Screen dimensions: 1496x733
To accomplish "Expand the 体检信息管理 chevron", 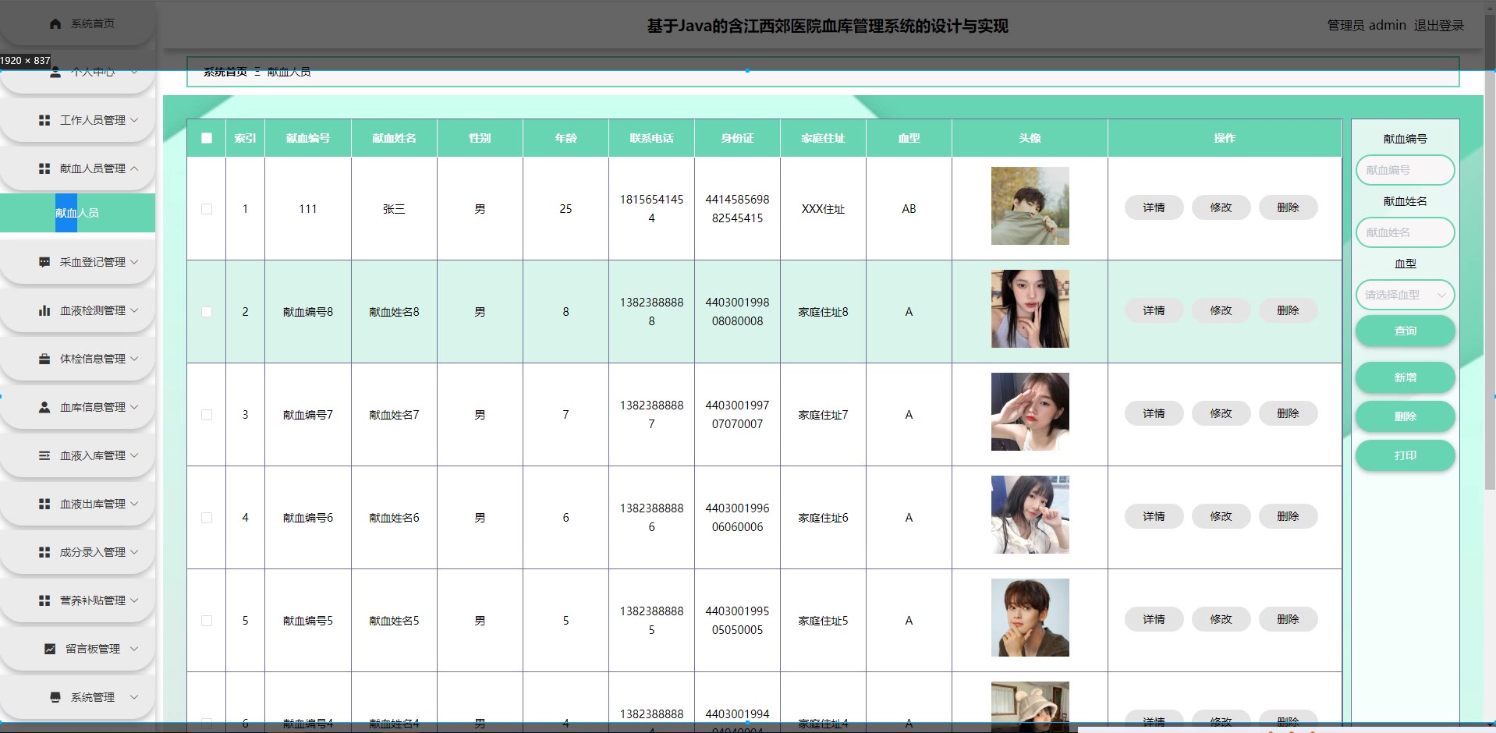I will [x=134, y=359].
